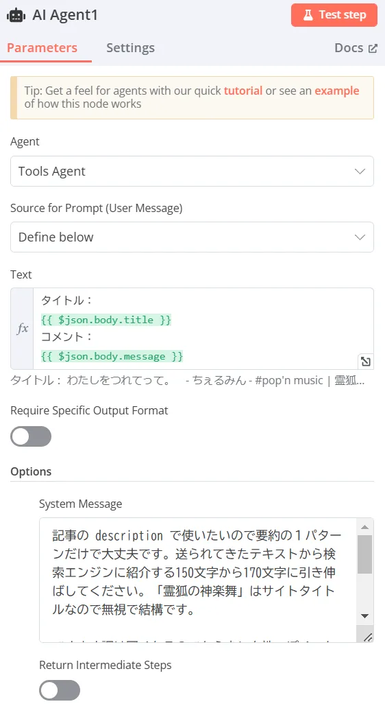This screenshot has height=704, width=385.
Task: Click System Message scrollbar up arrow
Action: click(365, 527)
